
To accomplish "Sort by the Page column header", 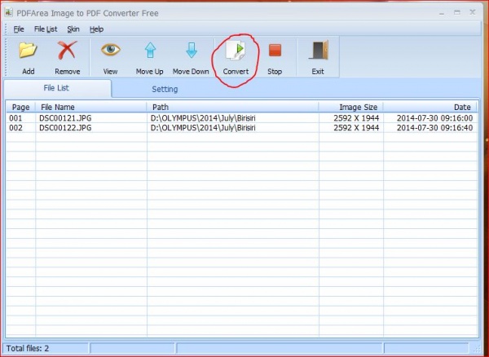I will (21, 108).
